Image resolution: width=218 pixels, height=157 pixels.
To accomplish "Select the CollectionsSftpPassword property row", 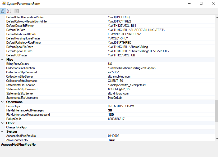I will point(21,72).
